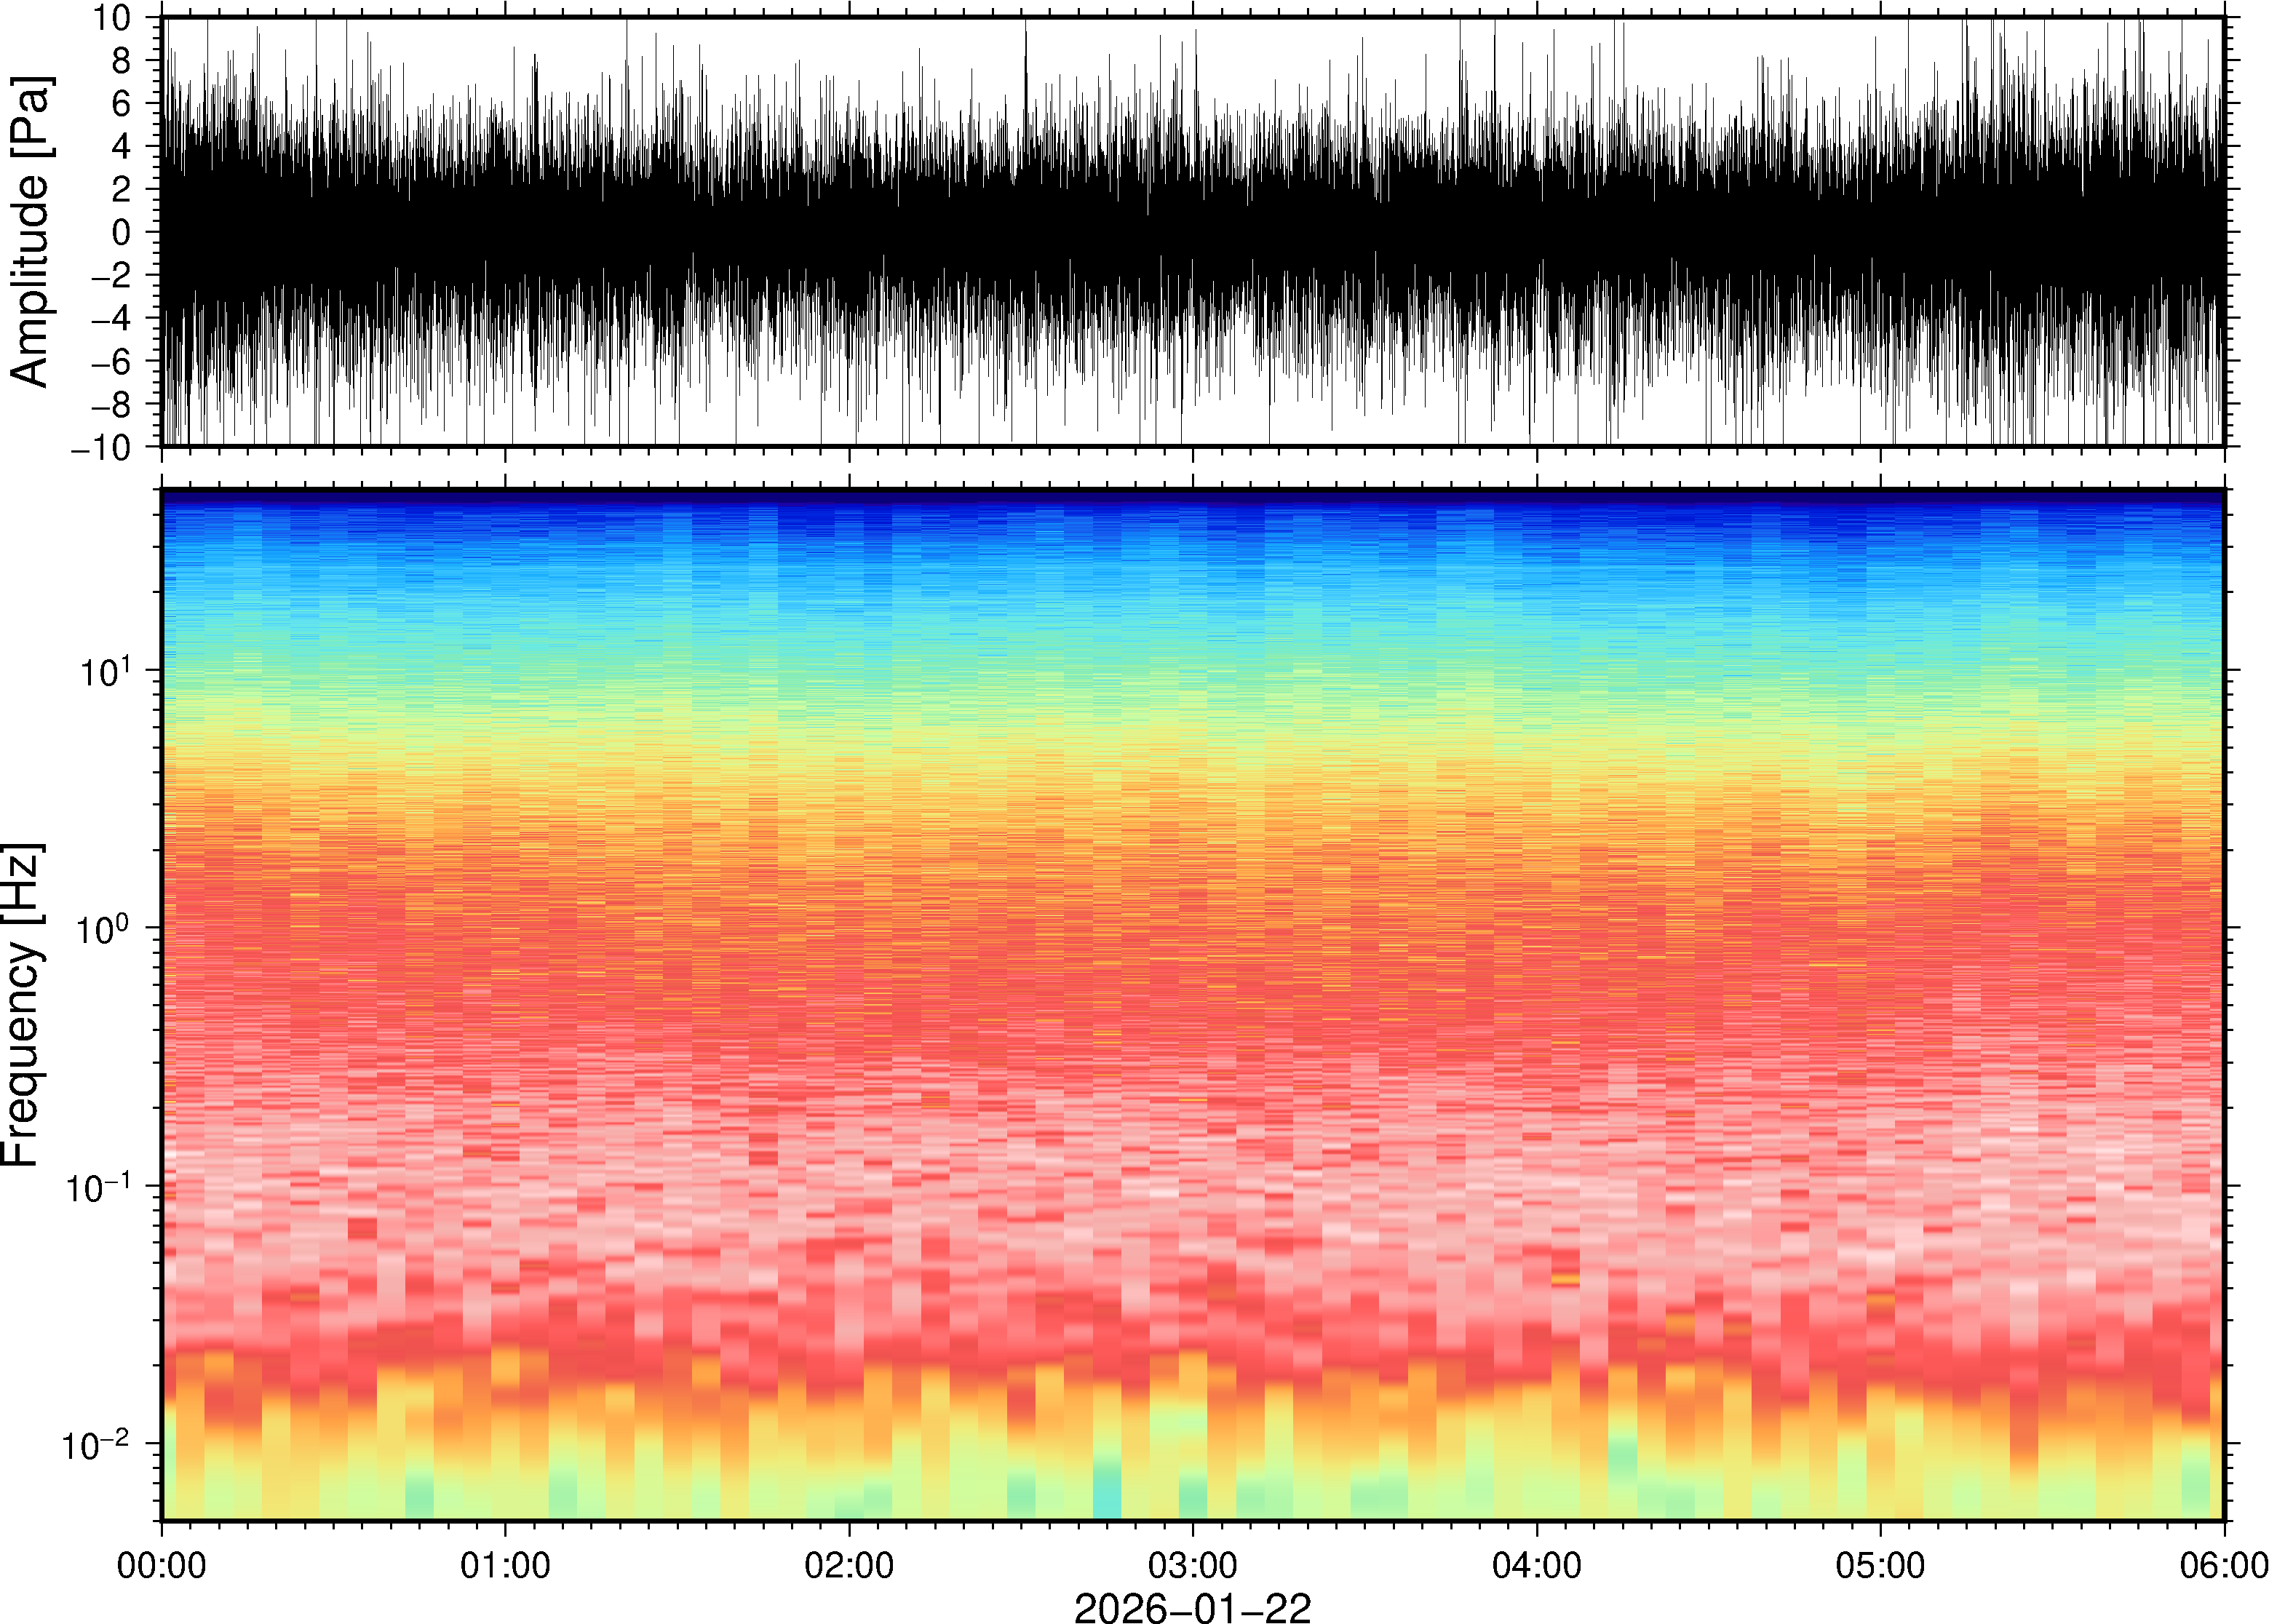Click the 10⁰ frequency tick label

[x=105, y=928]
